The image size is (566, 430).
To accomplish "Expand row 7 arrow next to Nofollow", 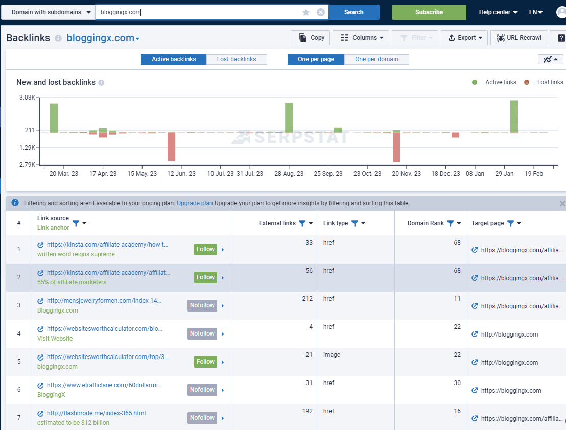I will (x=223, y=418).
